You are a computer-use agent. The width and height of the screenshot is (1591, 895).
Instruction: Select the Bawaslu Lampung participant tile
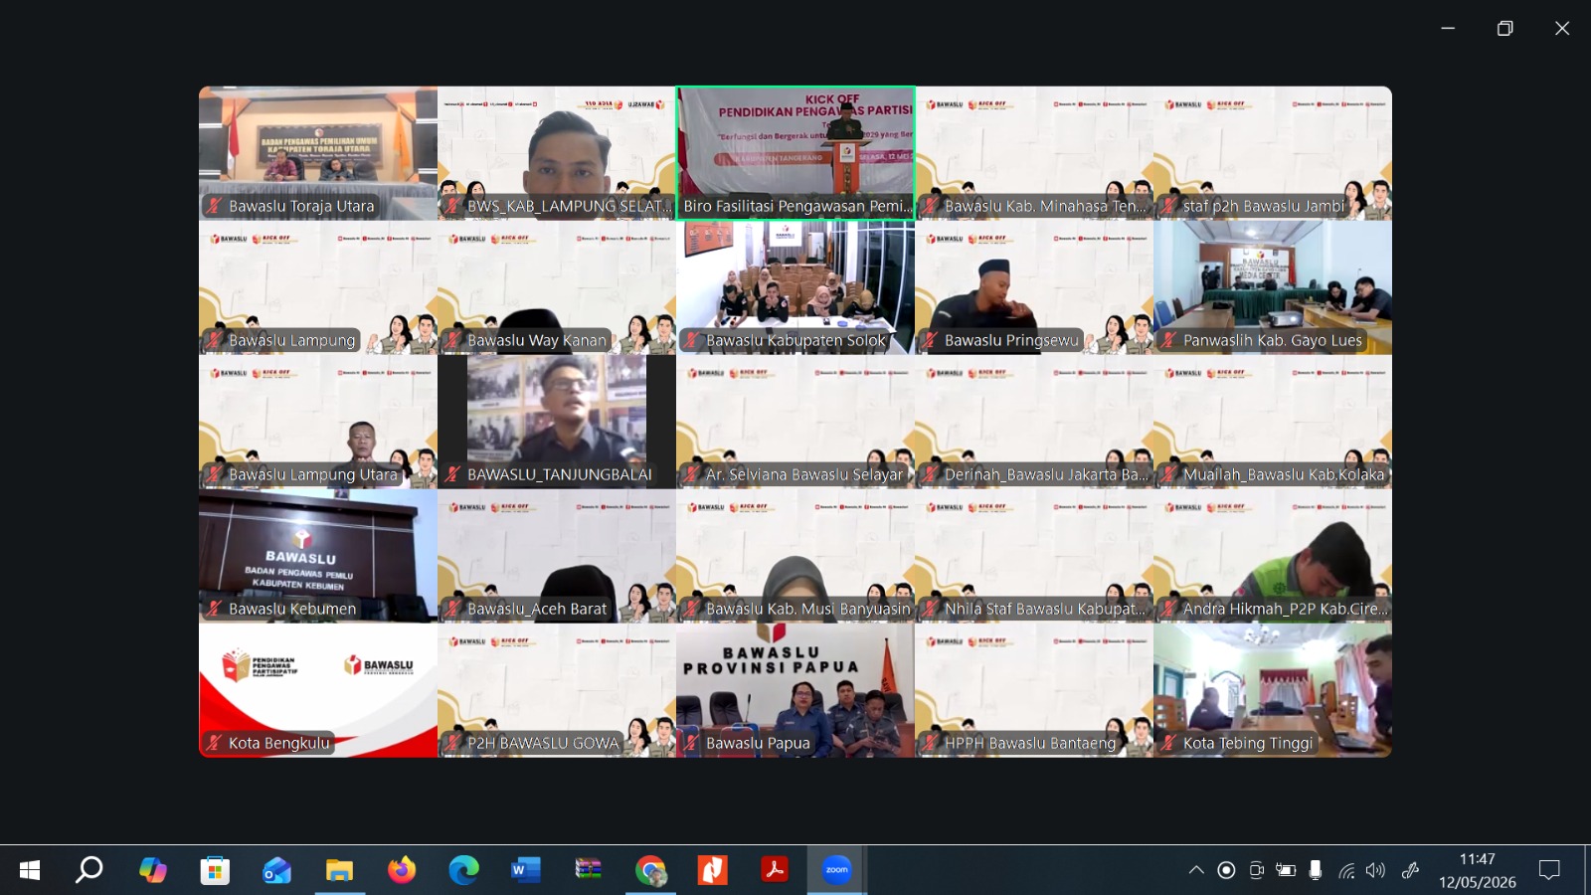click(318, 287)
